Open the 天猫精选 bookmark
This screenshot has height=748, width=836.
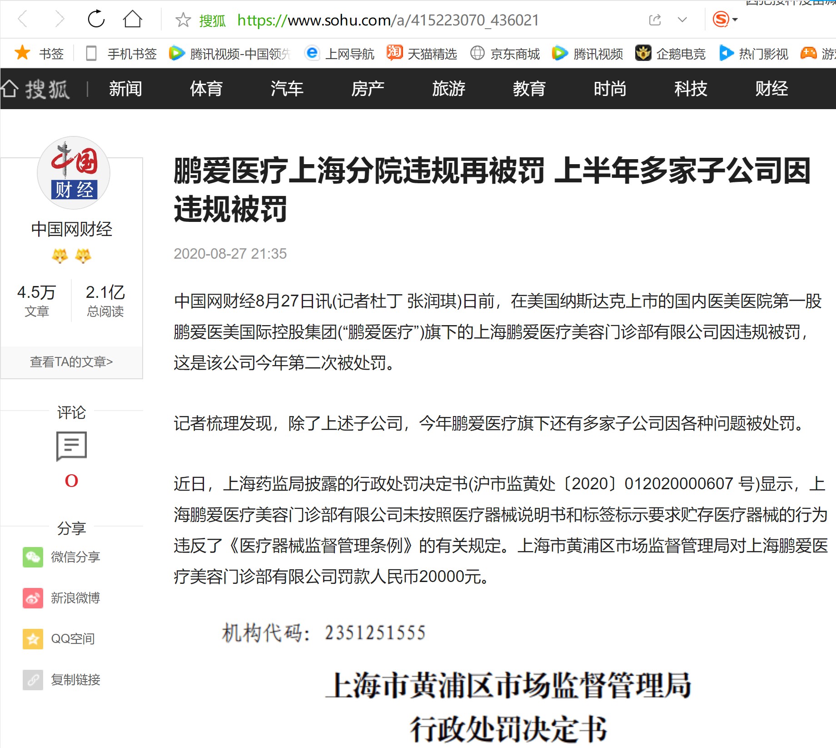(x=422, y=54)
